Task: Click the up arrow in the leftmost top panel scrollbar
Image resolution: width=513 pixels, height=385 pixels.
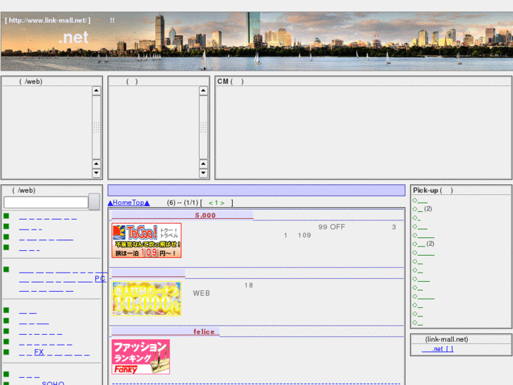Action: [x=97, y=91]
